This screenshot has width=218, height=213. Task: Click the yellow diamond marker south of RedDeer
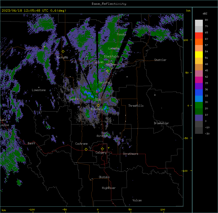coord(107,71)
